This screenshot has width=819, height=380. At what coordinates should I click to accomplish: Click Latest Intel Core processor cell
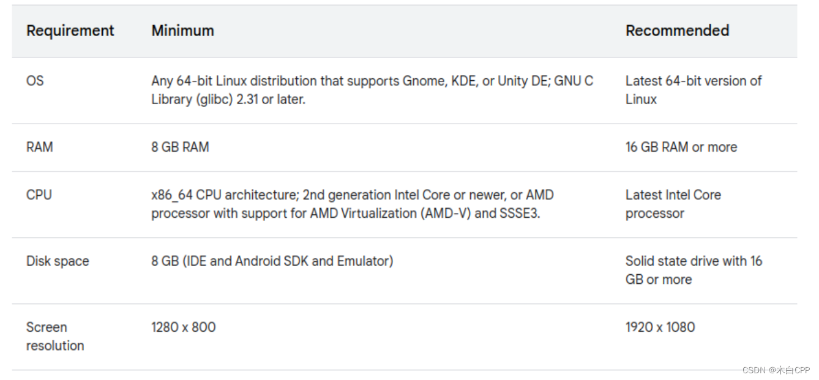(x=673, y=204)
